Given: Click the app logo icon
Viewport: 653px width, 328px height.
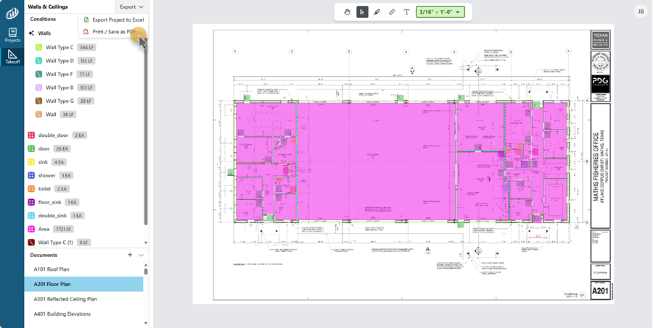Looking at the screenshot, I should coord(12,13).
